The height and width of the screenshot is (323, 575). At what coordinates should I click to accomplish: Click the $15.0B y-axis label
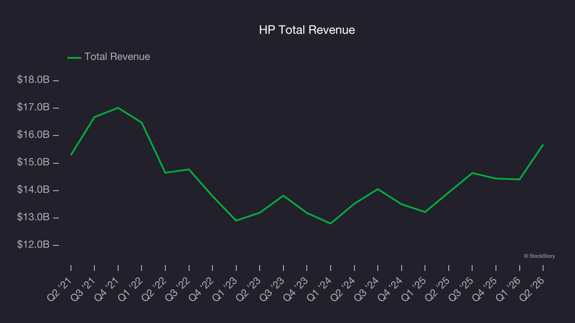click(33, 162)
